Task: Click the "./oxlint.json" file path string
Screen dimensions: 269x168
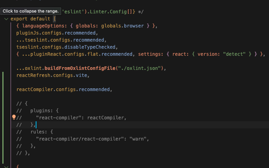Action: click(x=139, y=68)
